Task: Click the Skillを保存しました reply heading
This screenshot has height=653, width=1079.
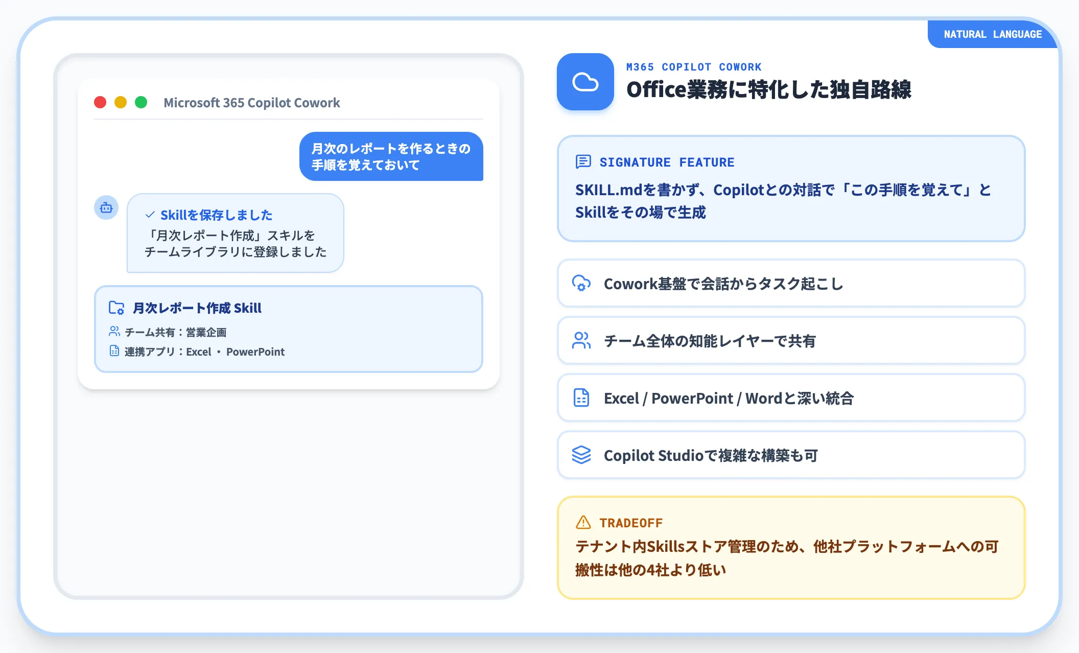Action: (216, 215)
